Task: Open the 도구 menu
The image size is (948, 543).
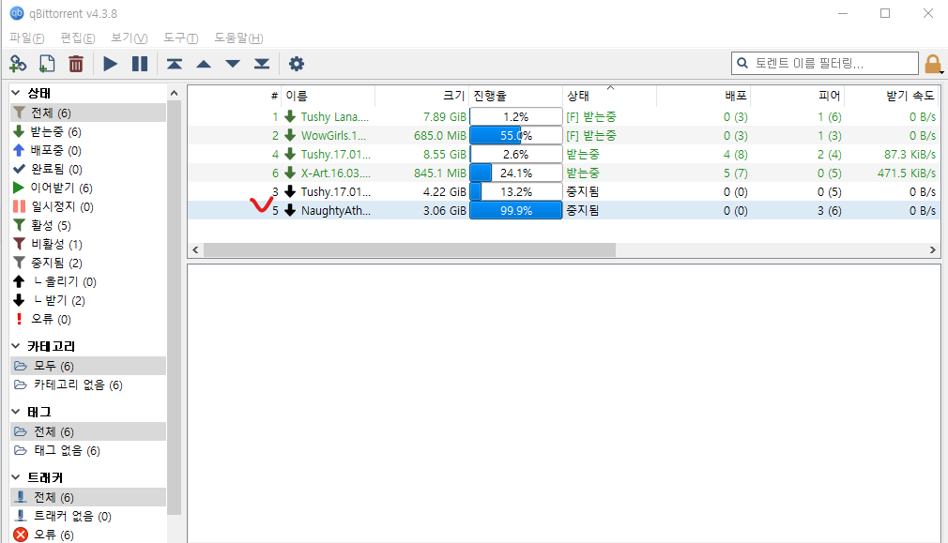Action: [181, 38]
